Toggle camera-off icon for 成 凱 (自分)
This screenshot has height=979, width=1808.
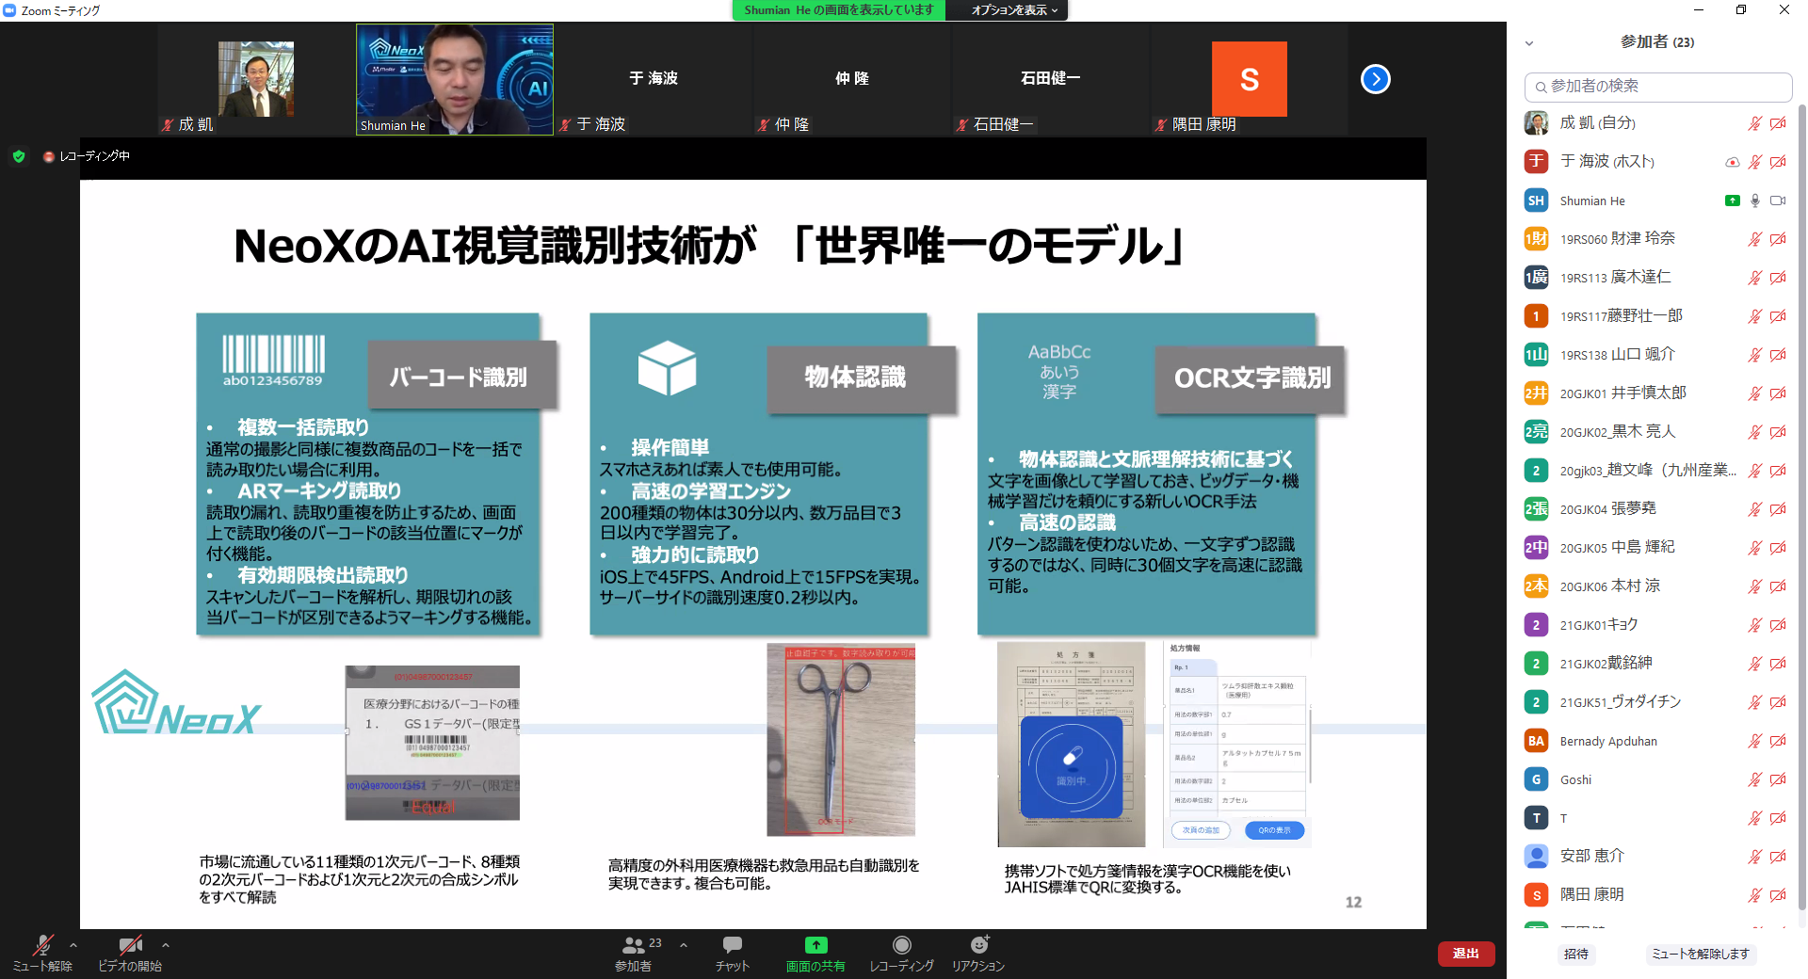point(1778,123)
